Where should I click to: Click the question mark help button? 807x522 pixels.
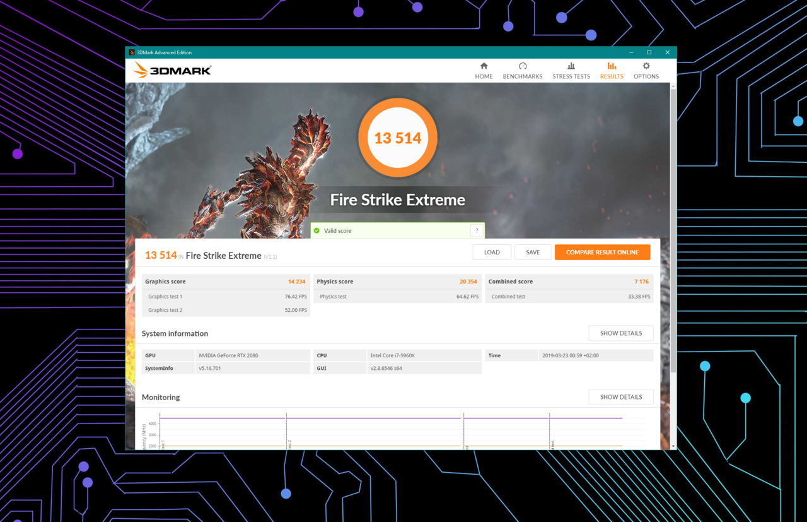click(x=477, y=231)
